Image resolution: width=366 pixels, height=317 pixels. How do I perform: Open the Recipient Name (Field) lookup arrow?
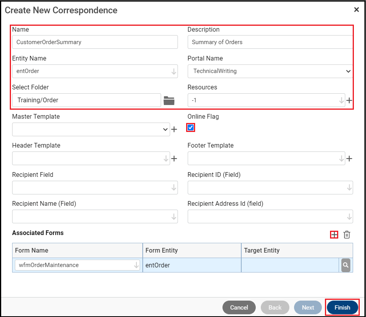coord(174,217)
